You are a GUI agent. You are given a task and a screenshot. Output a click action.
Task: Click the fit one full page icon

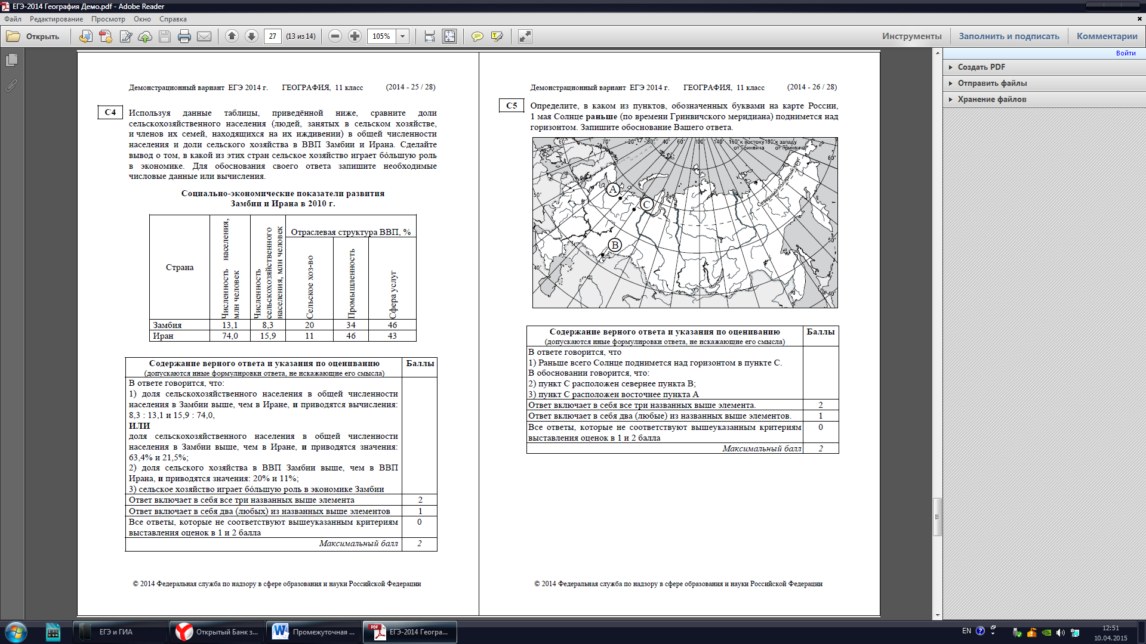(x=449, y=36)
